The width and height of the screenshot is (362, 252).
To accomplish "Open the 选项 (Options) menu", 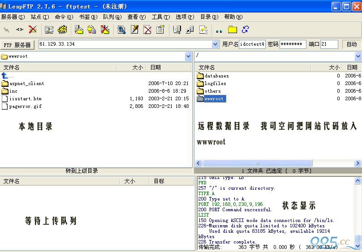I will point(185,17).
